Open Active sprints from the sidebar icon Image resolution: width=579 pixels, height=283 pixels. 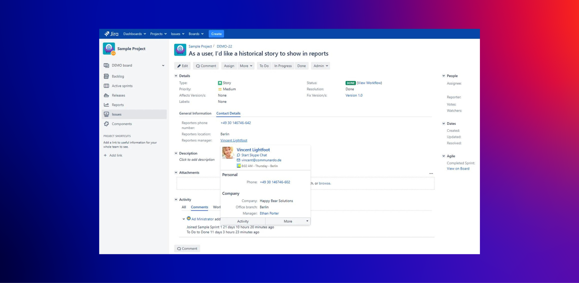coord(106,86)
